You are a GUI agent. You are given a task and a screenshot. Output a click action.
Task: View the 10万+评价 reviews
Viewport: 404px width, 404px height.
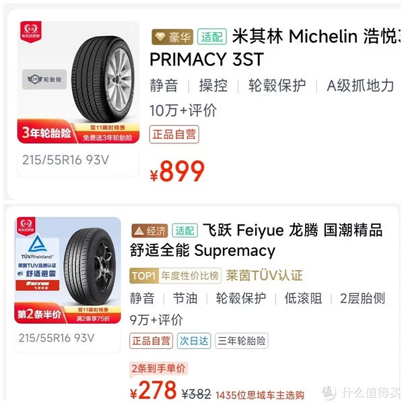tap(182, 110)
